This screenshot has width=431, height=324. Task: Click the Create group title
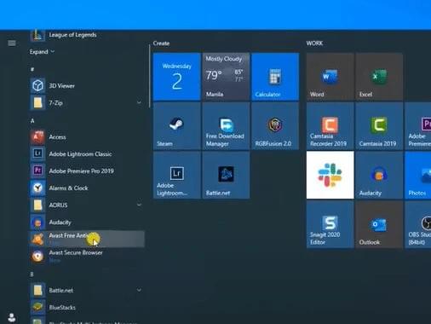[x=161, y=43]
